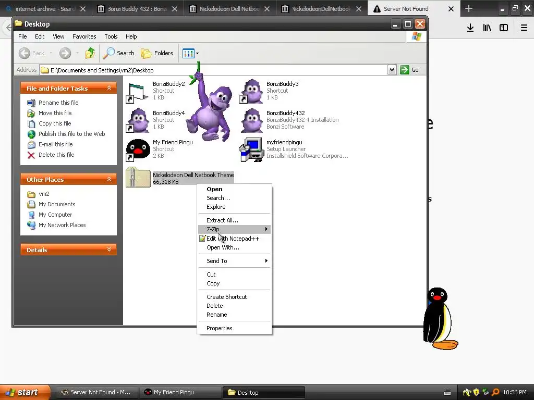Toggle the Folders pane button
Image resolution: width=534 pixels, height=400 pixels.
click(157, 53)
